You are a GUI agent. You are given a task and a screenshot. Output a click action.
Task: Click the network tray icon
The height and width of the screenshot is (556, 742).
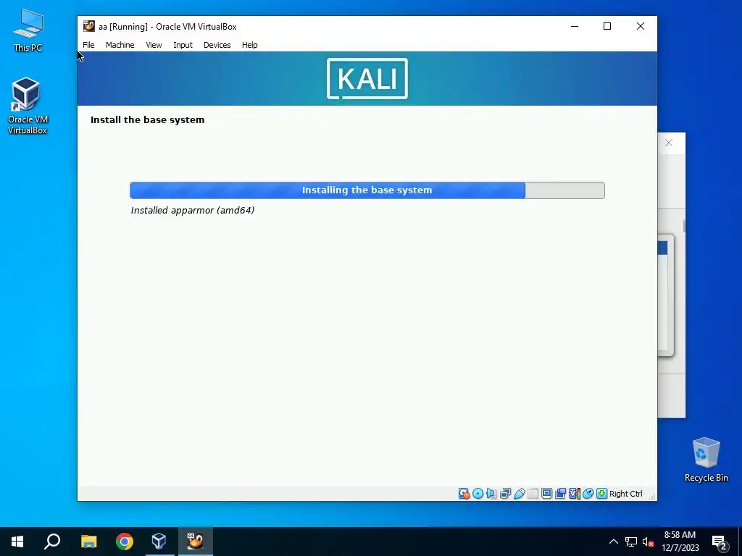point(631,542)
